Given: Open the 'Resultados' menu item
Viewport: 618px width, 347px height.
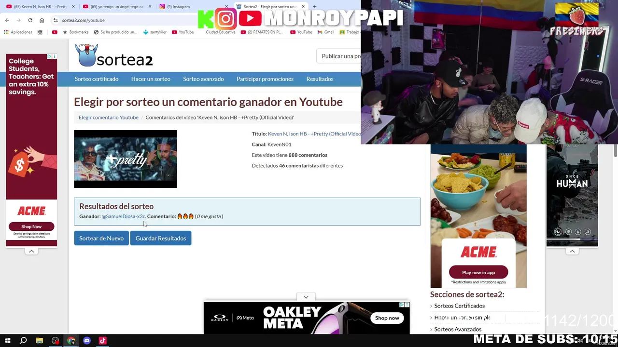Looking at the screenshot, I should [x=320, y=79].
